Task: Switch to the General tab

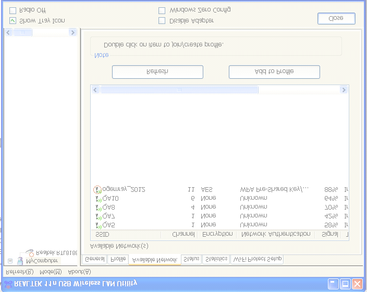Action: [94, 259]
